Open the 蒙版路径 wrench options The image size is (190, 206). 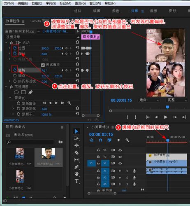[x=69, y=103]
